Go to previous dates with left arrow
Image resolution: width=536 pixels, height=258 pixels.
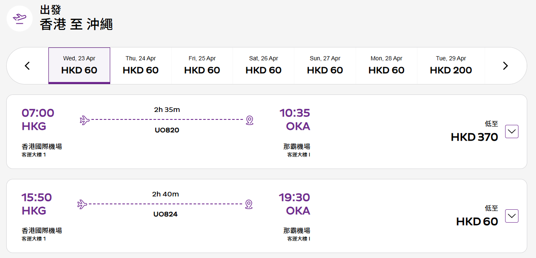[x=28, y=66]
